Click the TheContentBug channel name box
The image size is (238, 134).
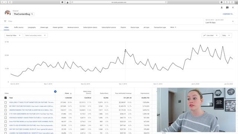(23, 14)
